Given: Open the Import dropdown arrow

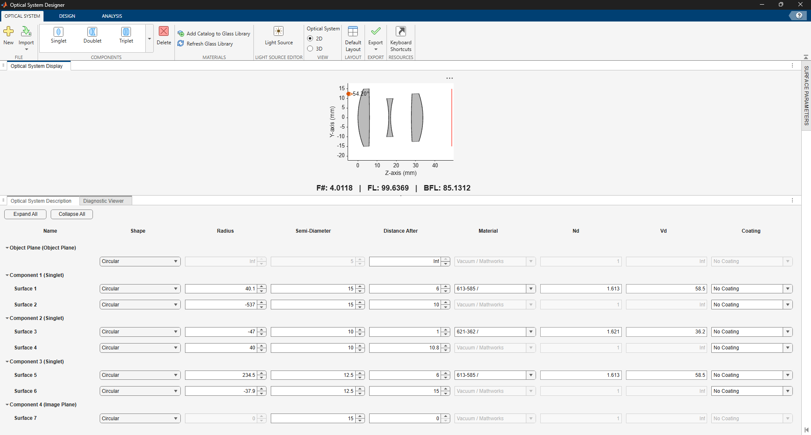Looking at the screenshot, I should 26,50.
